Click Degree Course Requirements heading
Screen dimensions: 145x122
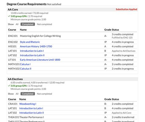27,4
